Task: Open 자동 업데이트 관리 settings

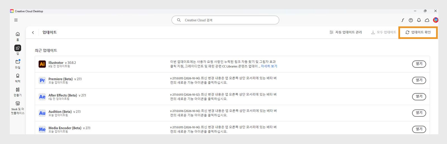Action: (x=346, y=32)
